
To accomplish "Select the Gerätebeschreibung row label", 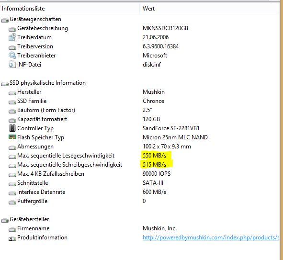I will tap(43, 28).
